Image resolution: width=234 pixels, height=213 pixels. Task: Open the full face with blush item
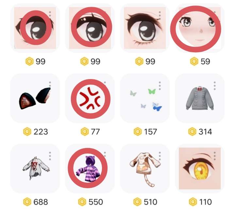click(x=200, y=28)
